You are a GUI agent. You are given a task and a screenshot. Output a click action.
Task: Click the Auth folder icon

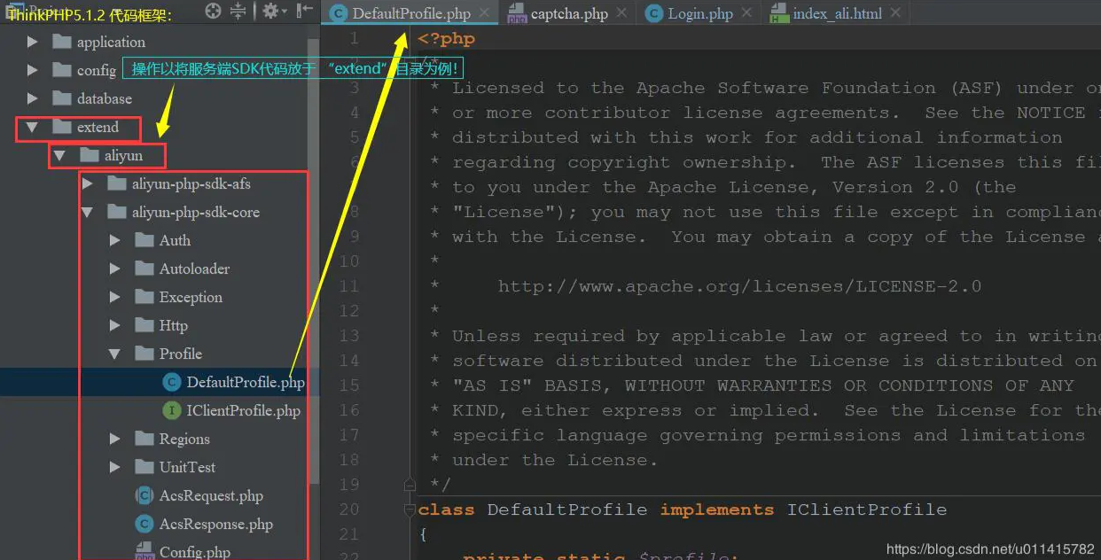click(144, 240)
